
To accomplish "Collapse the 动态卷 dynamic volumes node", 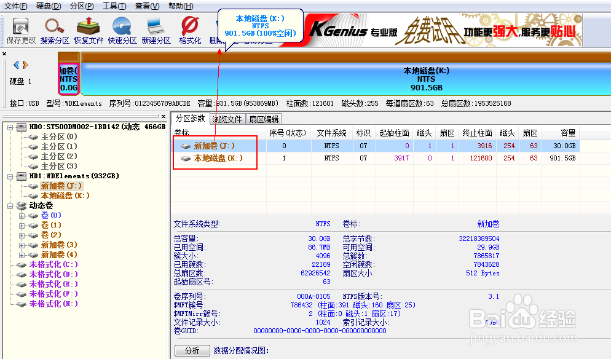I will coord(10,206).
